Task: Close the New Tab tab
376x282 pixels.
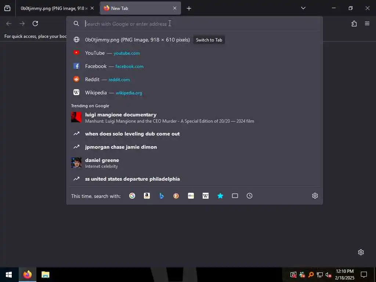Action: (x=175, y=8)
